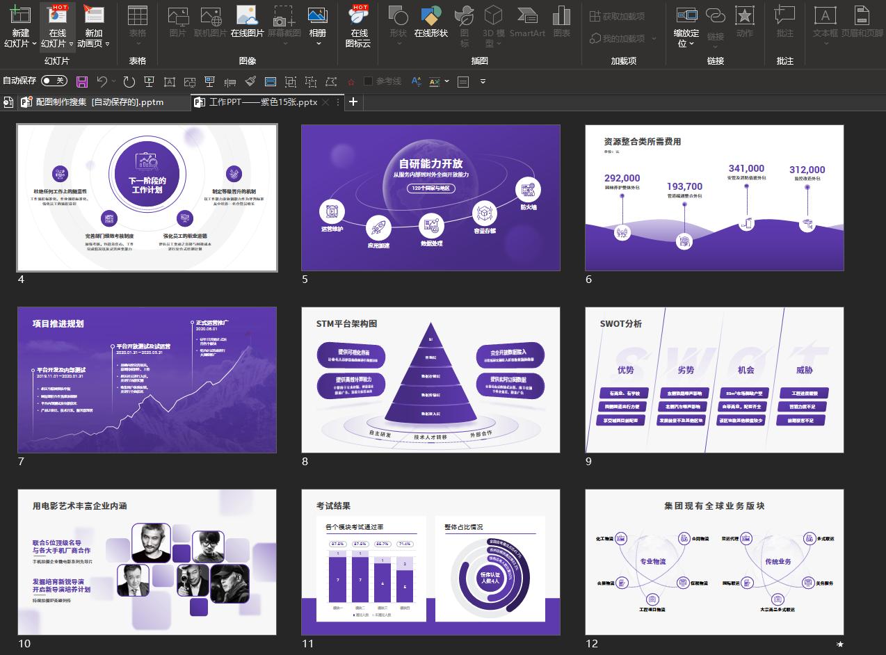Expand the Undo history dropdown arrow
The width and height of the screenshot is (886, 655).
(x=113, y=81)
